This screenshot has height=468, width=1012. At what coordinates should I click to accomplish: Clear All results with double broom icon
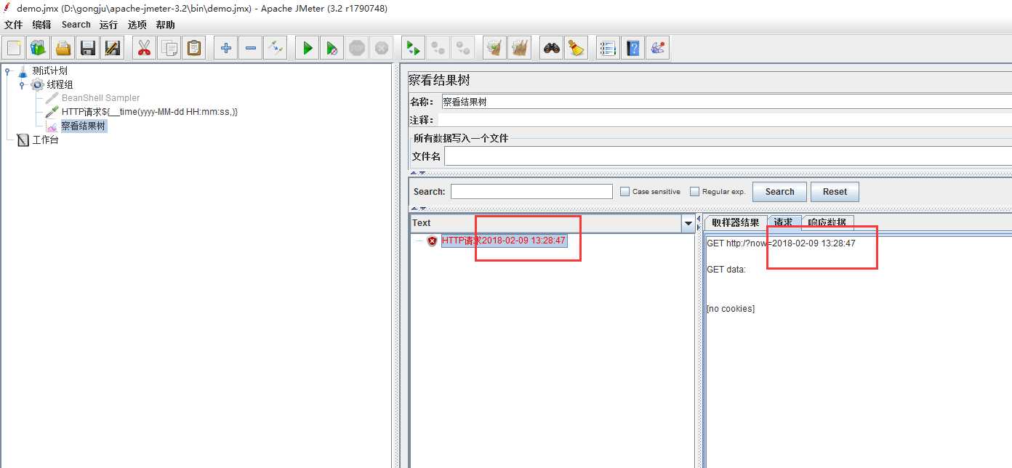tap(519, 48)
